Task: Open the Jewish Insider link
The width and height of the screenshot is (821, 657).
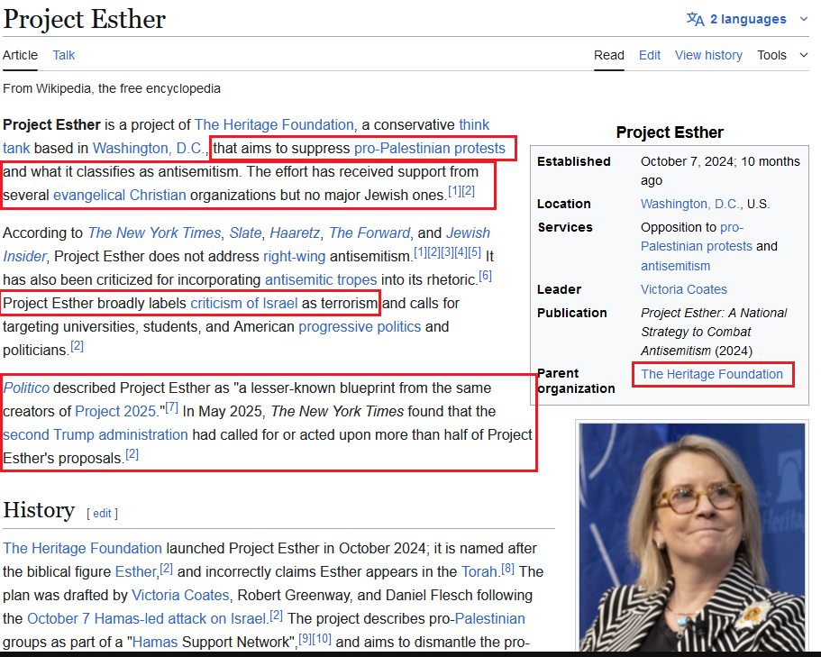Action: click(x=468, y=233)
